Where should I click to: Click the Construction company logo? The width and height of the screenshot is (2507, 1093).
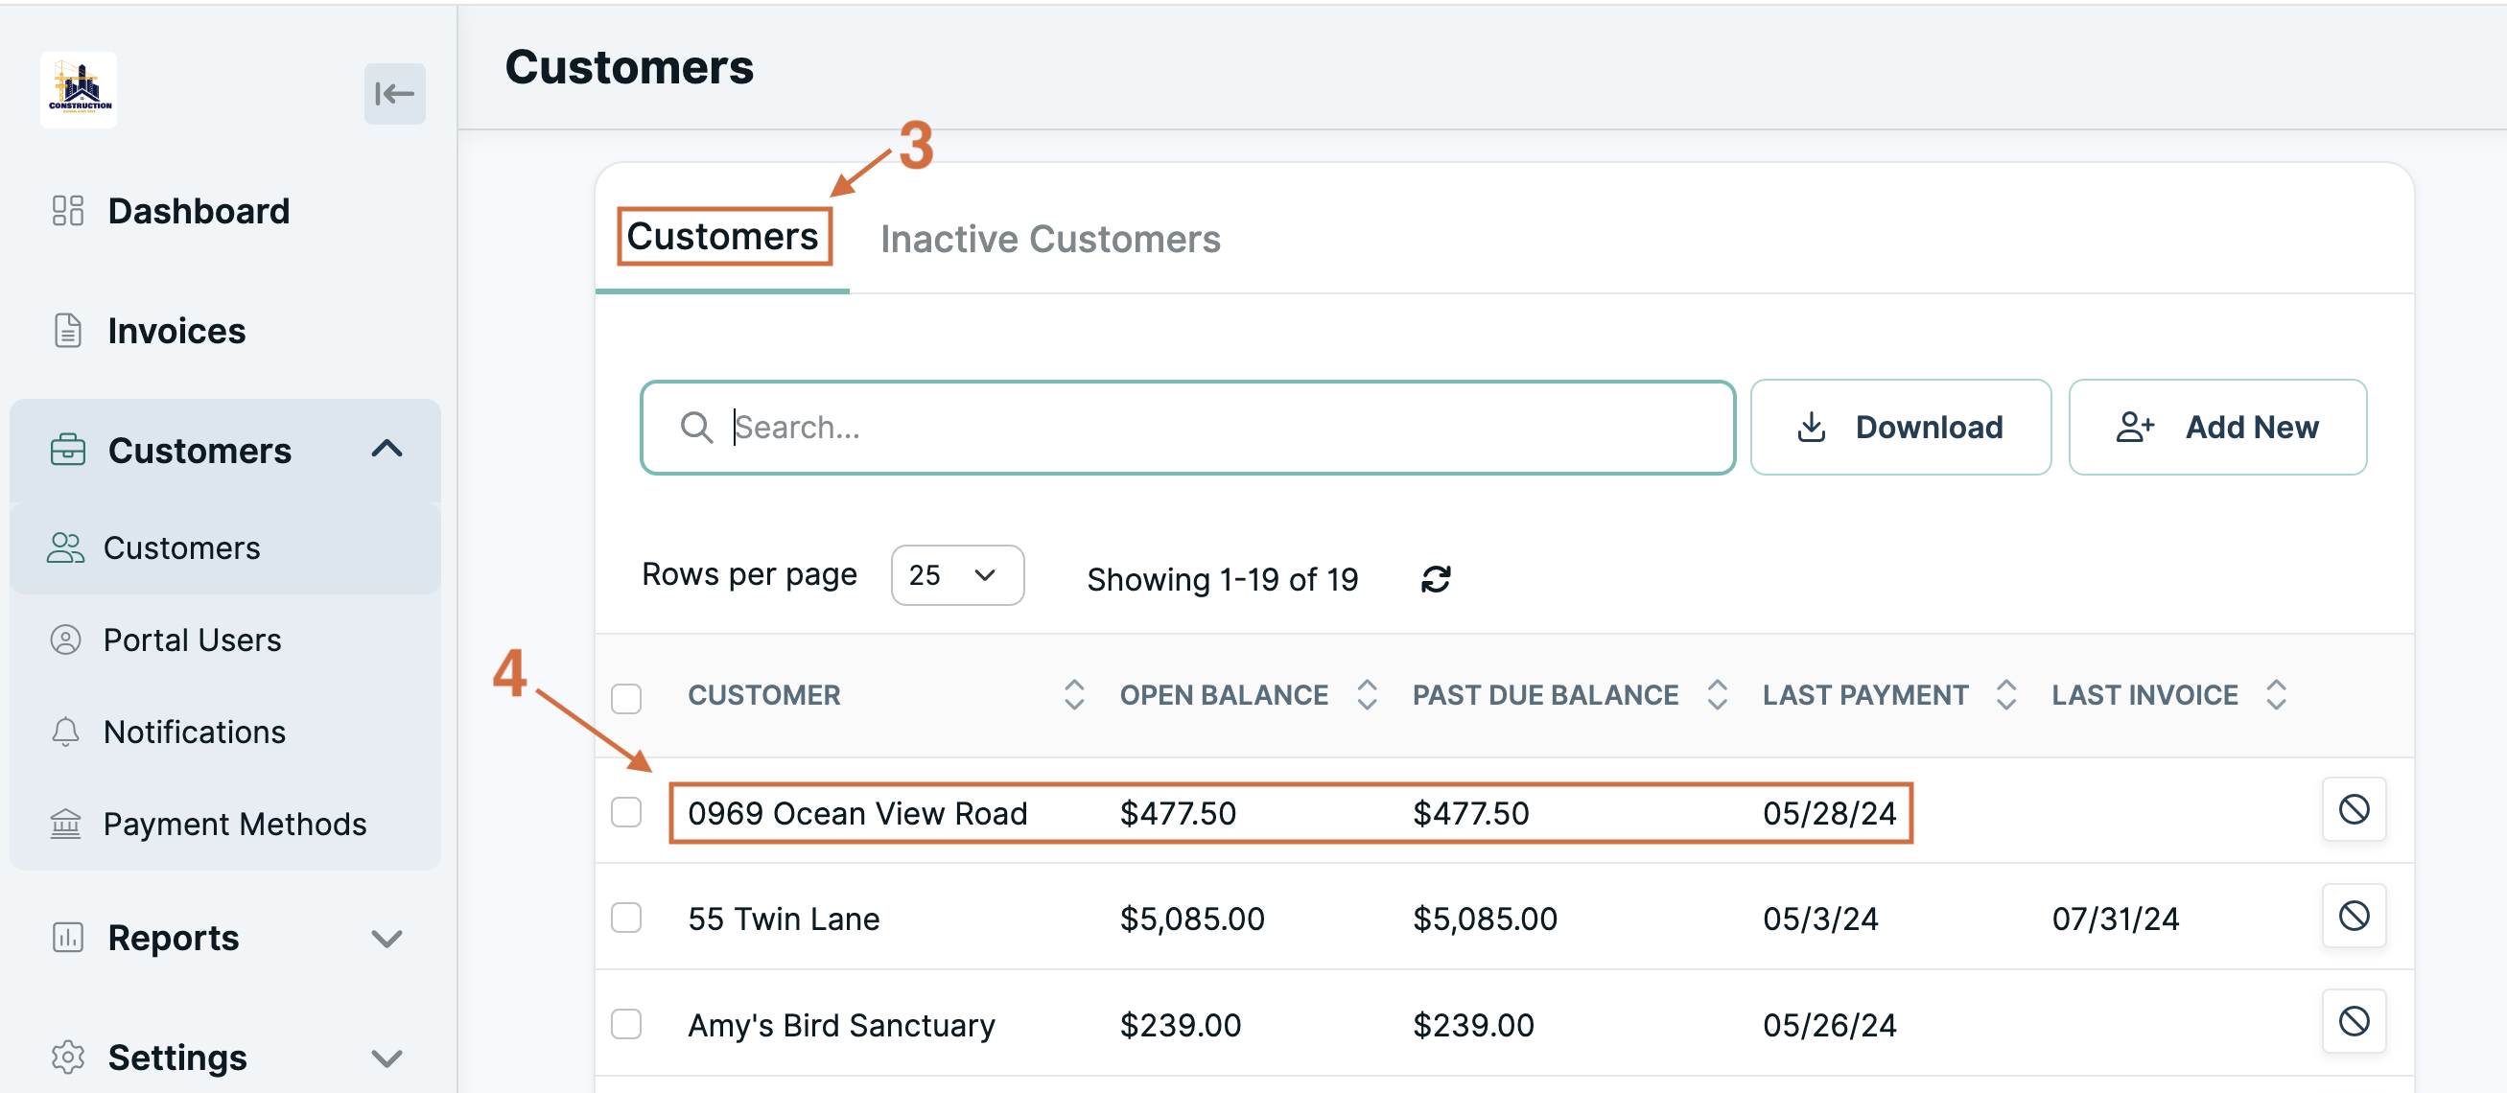tap(79, 90)
